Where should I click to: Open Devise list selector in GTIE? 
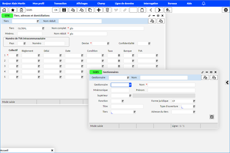pos(108,44)
